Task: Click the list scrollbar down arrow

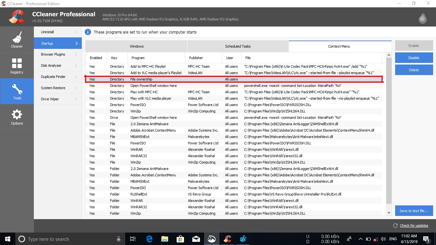Action: [389, 213]
